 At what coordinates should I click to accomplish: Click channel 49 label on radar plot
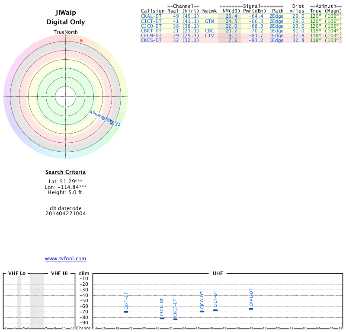(92, 112)
